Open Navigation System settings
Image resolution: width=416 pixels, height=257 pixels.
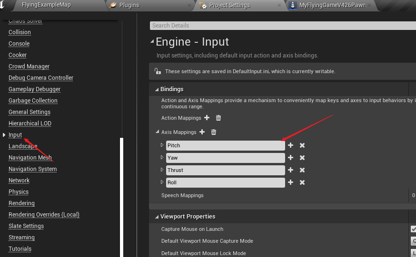point(33,169)
